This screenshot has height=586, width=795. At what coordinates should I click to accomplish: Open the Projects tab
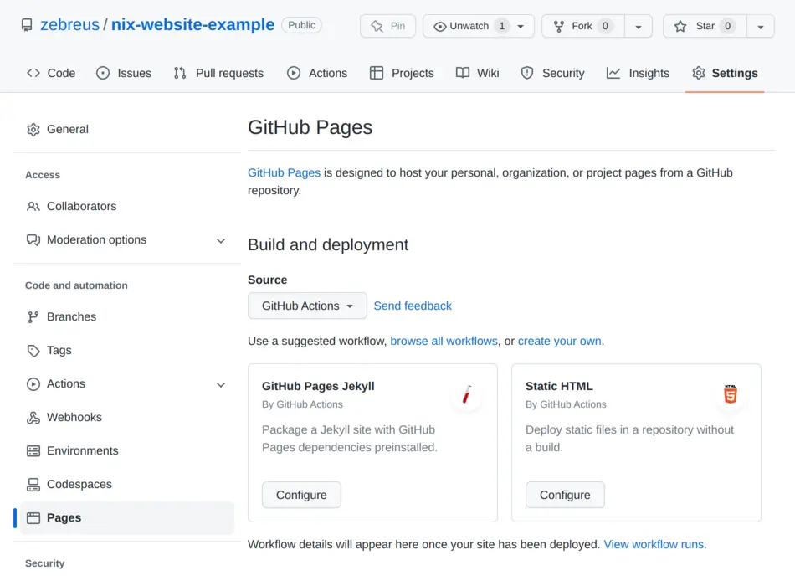point(402,73)
